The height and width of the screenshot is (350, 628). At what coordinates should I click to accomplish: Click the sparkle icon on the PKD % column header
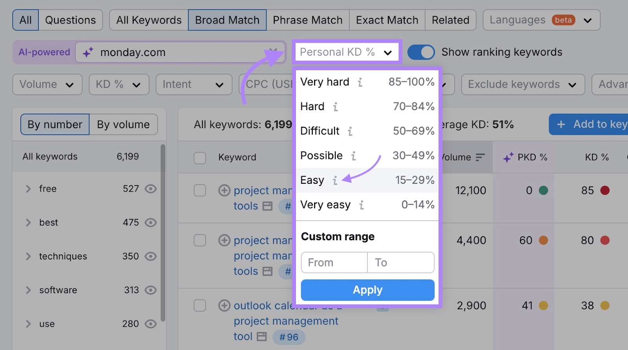(x=508, y=157)
